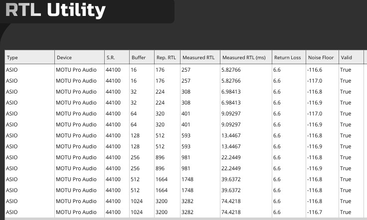Select -116.9 in the buffer 32 row
367x220 pixels.
(x=315, y=103)
